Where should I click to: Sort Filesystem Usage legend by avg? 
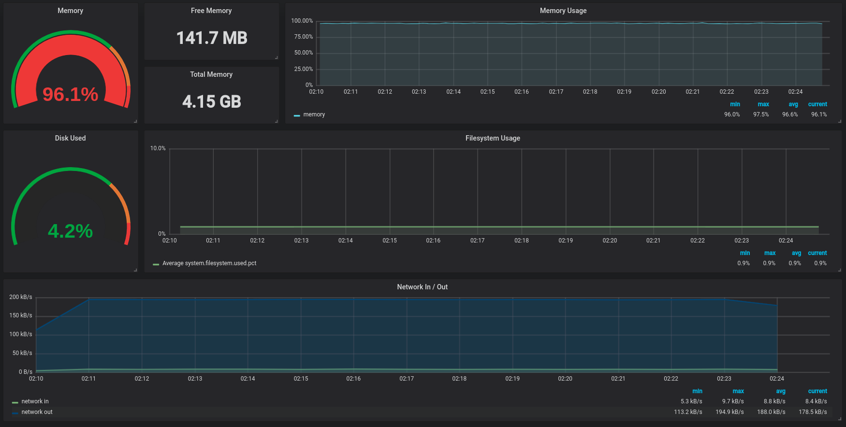[x=797, y=253]
